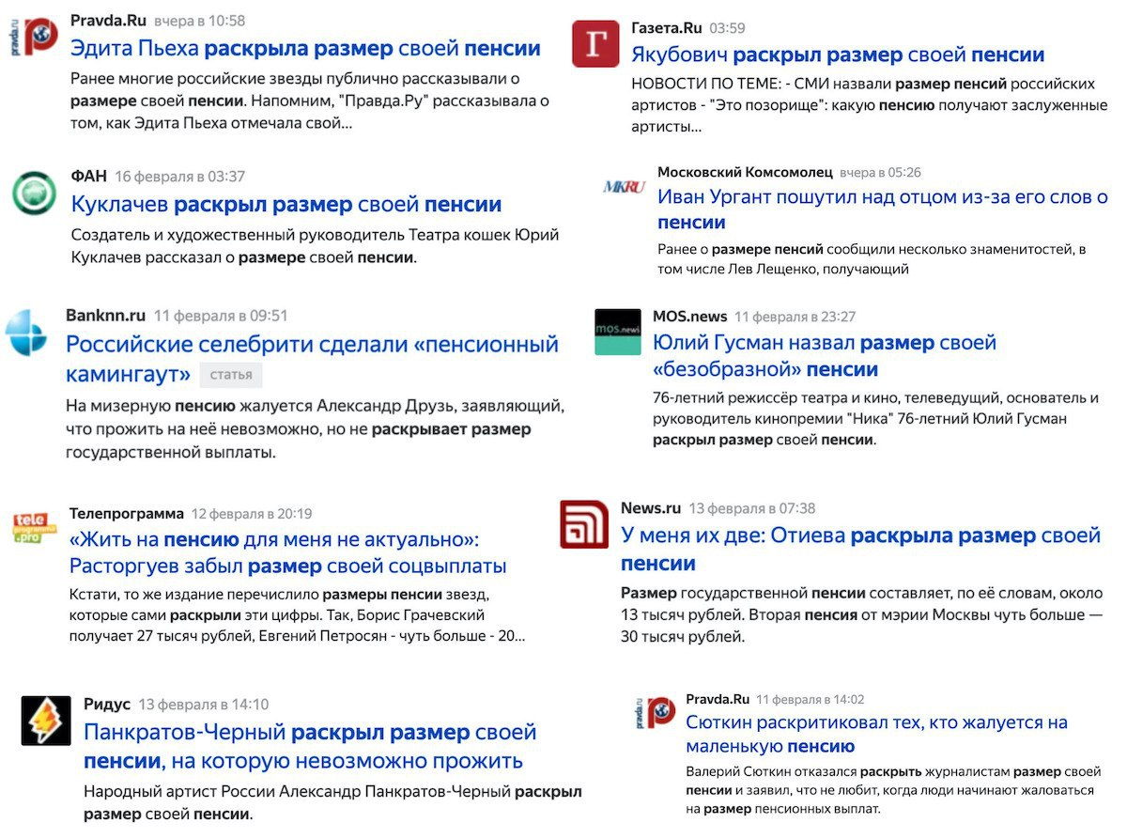
Task: Open the Панкратов-Черный pension headline
Action: coord(310,746)
